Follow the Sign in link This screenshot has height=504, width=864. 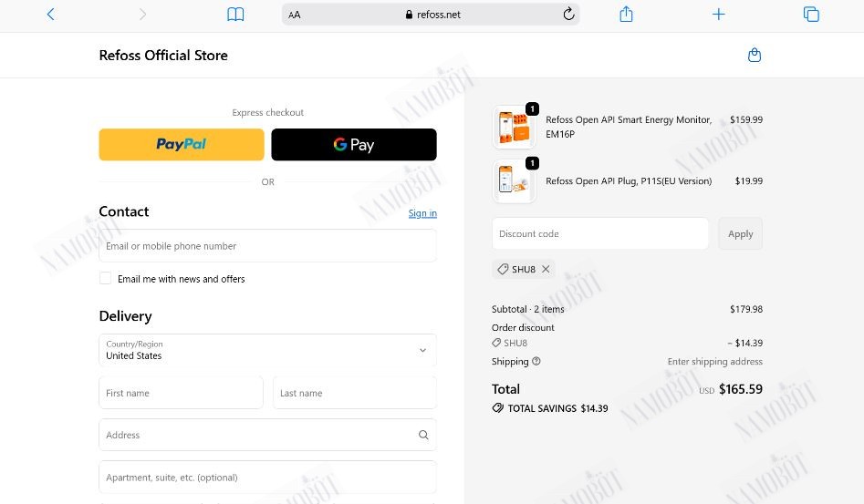click(x=422, y=213)
